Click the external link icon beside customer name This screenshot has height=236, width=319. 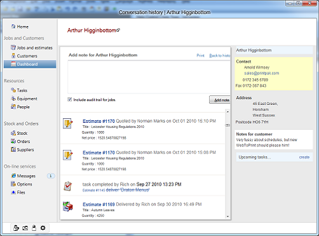click(x=118, y=31)
